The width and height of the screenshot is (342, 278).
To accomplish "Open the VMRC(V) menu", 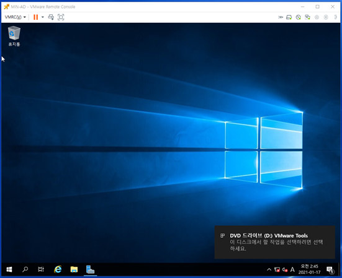I will [x=15, y=17].
